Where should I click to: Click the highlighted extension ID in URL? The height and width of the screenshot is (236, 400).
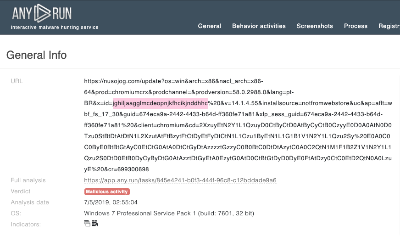160,102
